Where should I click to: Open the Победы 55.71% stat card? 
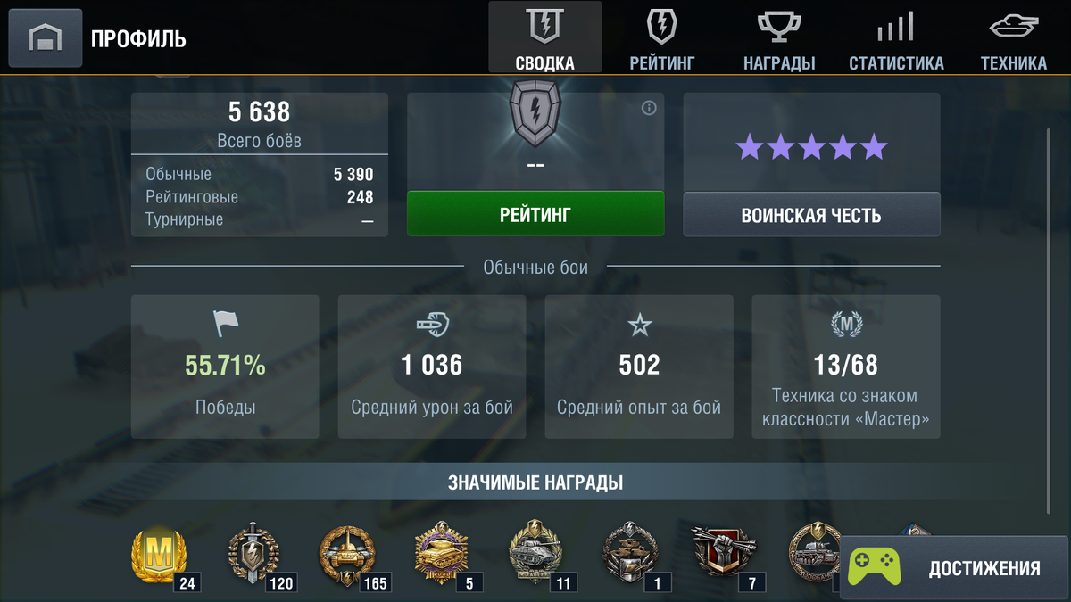click(x=225, y=367)
